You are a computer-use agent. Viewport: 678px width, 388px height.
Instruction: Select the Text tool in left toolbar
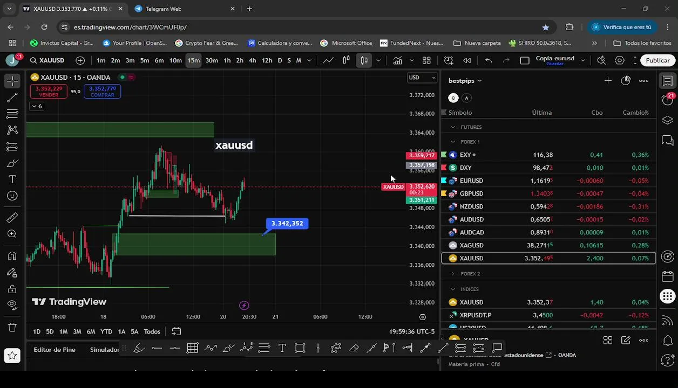tap(12, 179)
